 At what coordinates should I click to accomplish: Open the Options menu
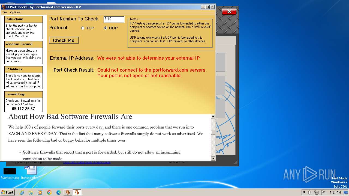[15, 12]
